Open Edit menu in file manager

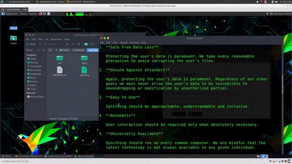click(33, 40)
